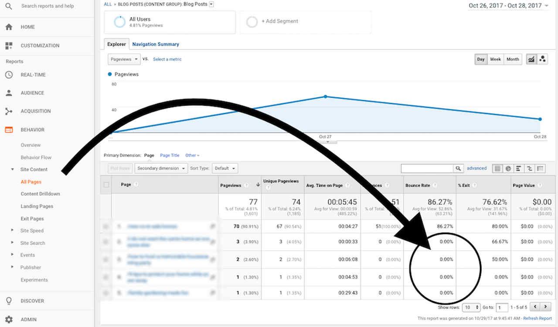Viewport: 558px width, 327px height.
Task: Open the Show rows dropdown
Action: click(471, 307)
